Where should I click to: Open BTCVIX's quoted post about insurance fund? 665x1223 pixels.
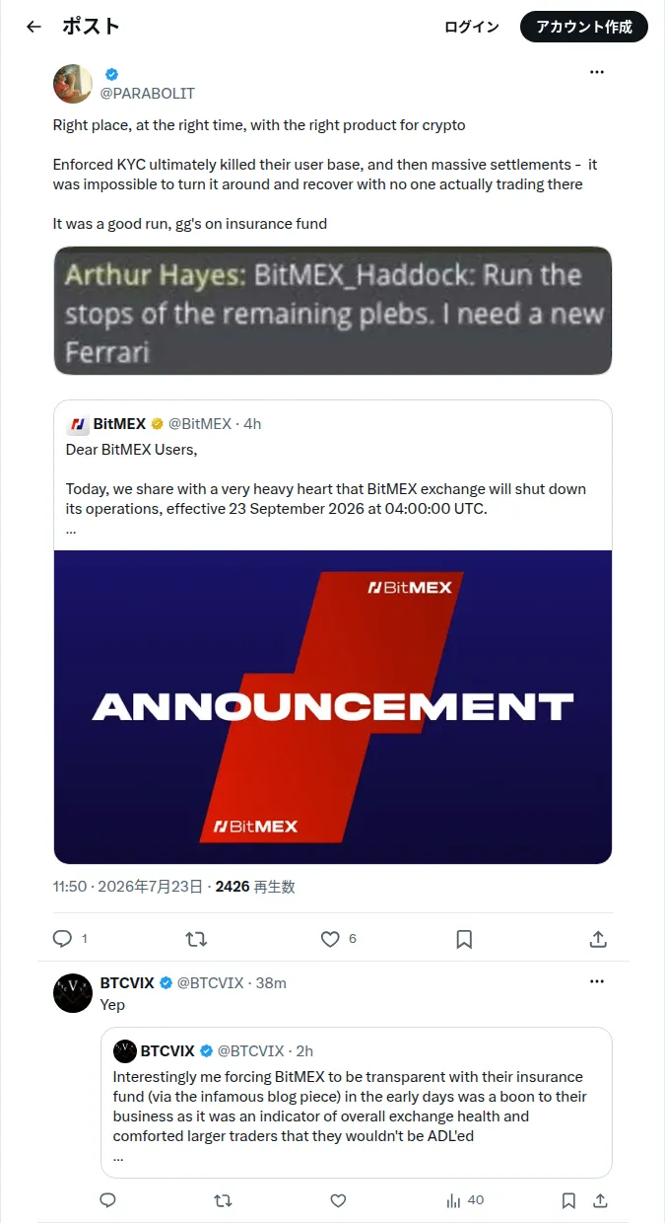(356, 1103)
